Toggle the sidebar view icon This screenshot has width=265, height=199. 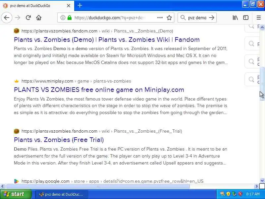point(246,18)
